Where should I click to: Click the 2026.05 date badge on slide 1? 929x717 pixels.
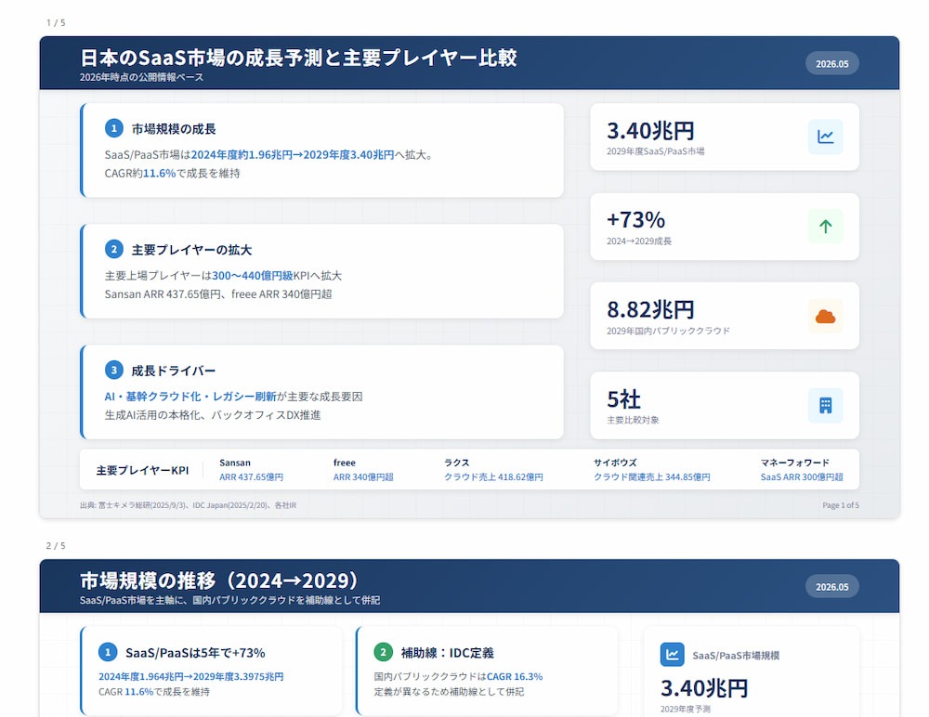click(831, 63)
